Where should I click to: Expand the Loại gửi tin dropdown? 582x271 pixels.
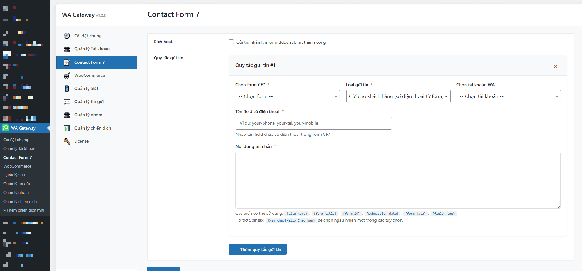(398, 96)
